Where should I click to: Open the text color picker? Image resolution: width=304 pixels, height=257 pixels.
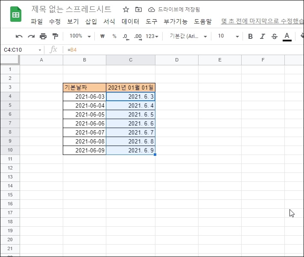pyautogui.click(x=287, y=37)
